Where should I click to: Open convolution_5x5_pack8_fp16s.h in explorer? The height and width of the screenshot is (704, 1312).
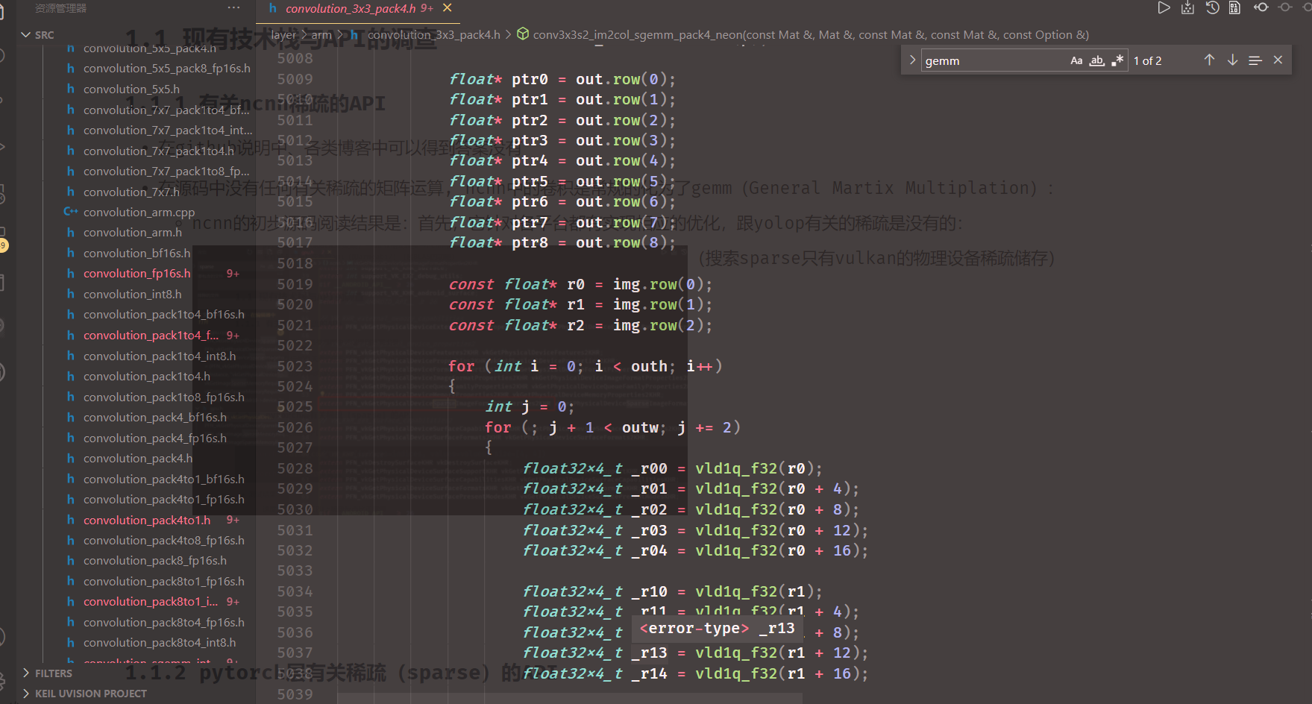[167, 69]
